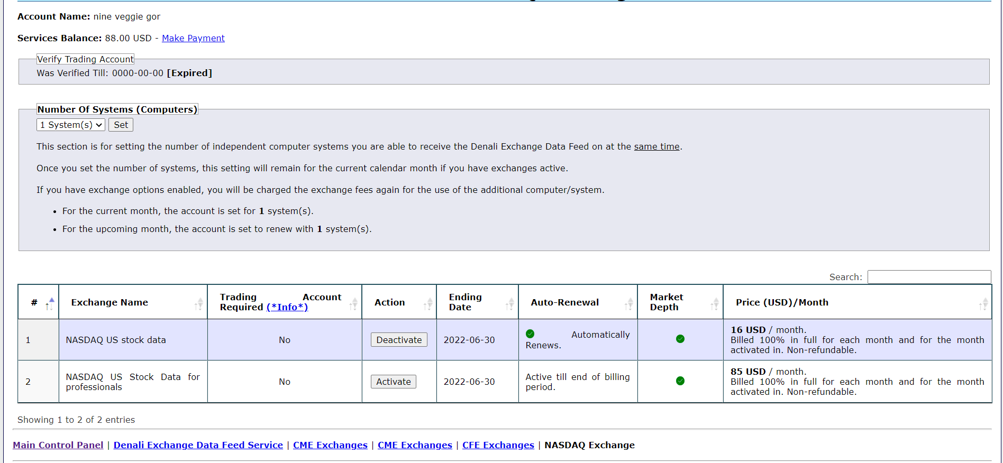Click market depth icon for NASDAQ US stock data
Image resolution: width=1003 pixels, height=463 pixels.
coord(680,339)
